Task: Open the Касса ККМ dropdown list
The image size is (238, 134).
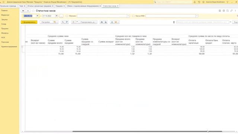Action: point(197,16)
